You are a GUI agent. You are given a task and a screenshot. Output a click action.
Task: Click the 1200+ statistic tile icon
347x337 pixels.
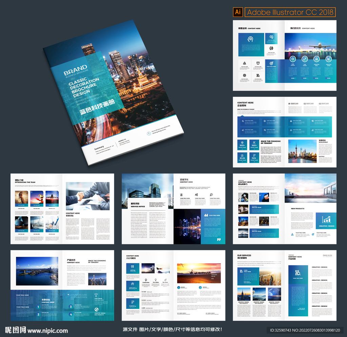point(132,302)
